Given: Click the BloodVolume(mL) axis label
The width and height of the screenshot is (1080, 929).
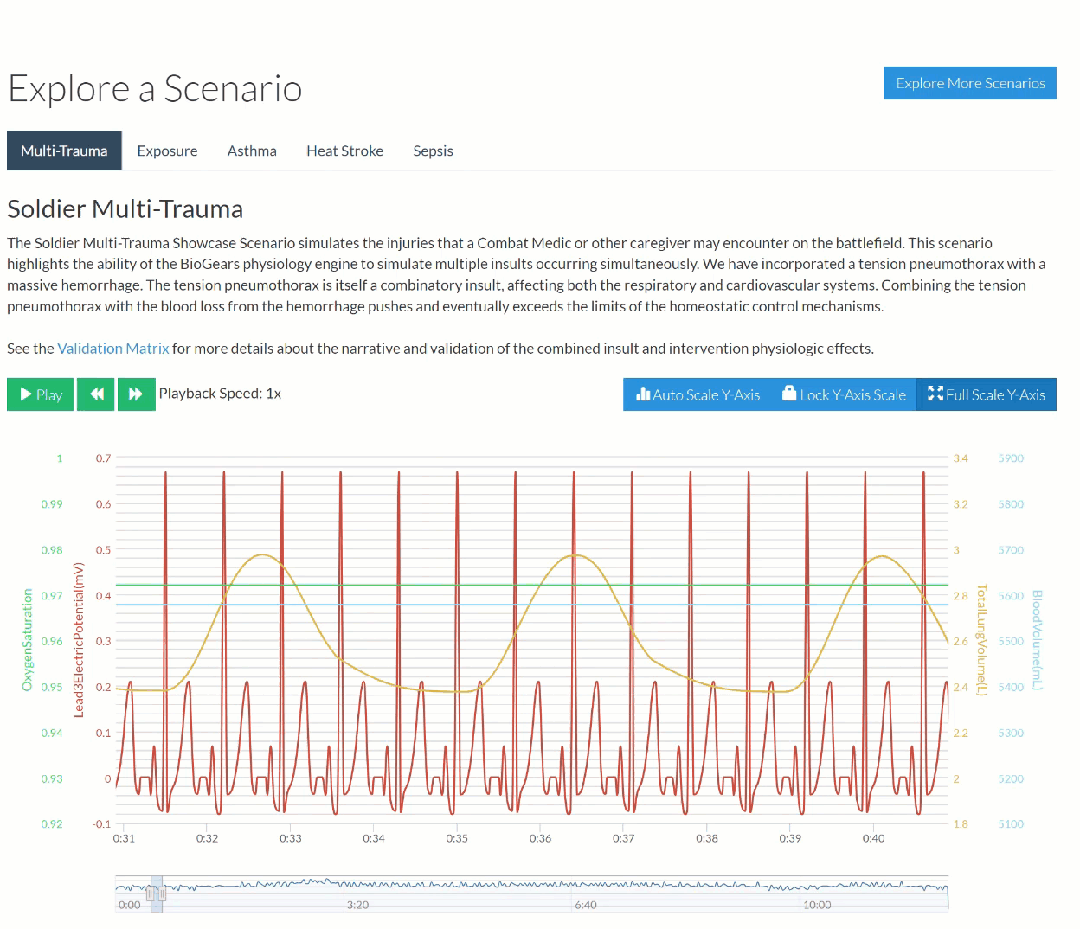Looking at the screenshot, I should click(1037, 640).
